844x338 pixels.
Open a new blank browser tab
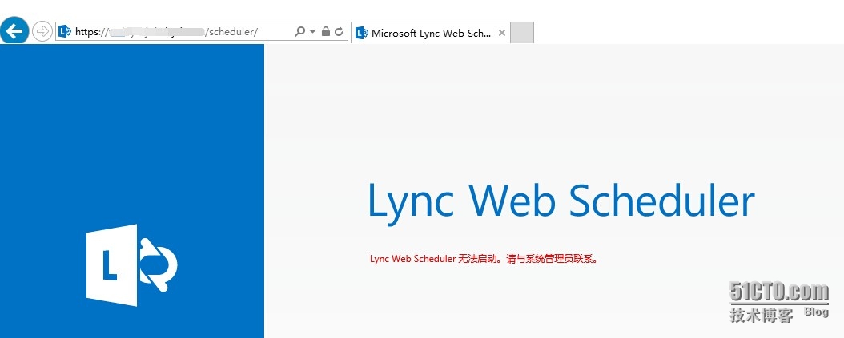521,33
